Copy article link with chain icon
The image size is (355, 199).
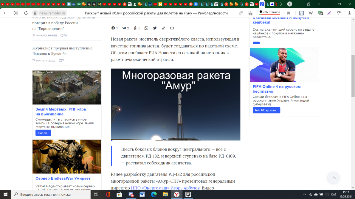pyautogui.click(x=163, y=28)
